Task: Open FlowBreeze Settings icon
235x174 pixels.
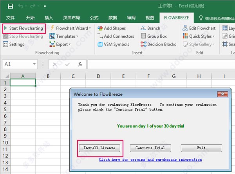Action: 5,44
